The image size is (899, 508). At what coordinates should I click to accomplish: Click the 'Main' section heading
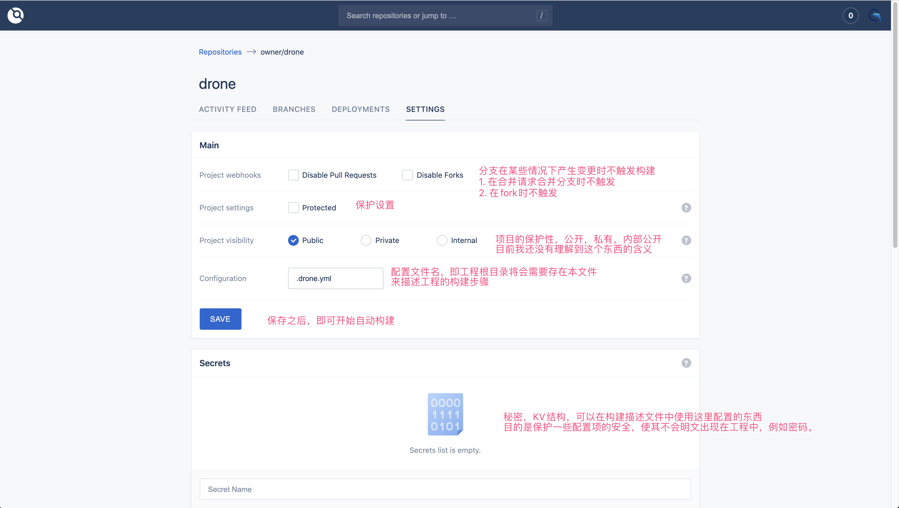pyautogui.click(x=209, y=145)
